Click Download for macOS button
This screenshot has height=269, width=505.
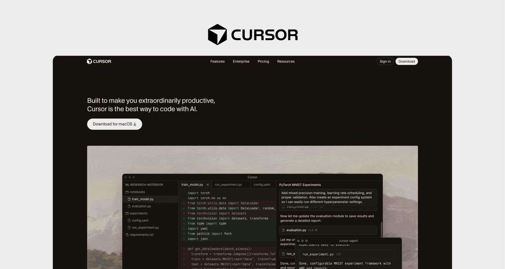(x=114, y=124)
